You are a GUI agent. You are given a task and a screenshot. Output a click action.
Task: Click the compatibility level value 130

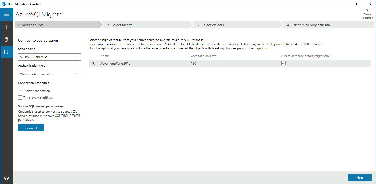(x=193, y=64)
